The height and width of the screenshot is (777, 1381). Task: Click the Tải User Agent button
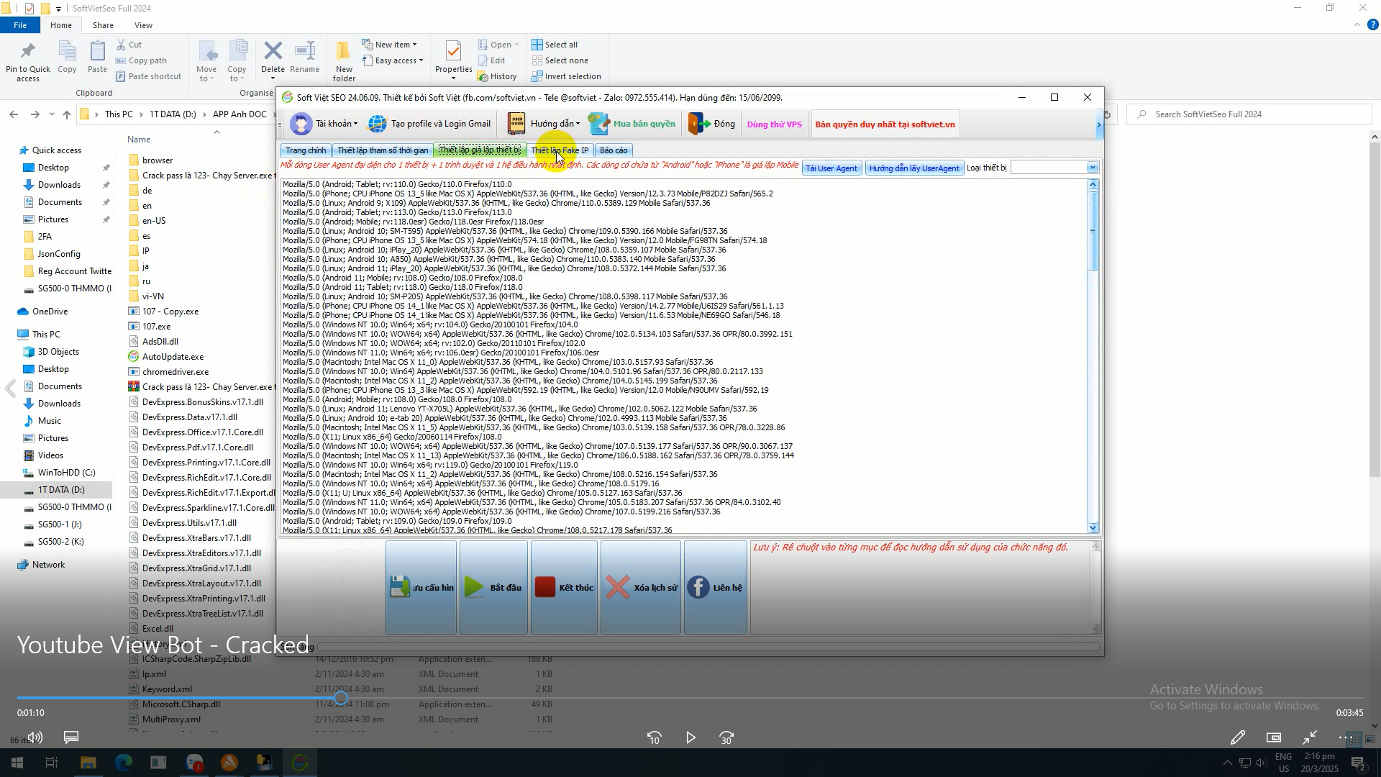coord(831,168)
